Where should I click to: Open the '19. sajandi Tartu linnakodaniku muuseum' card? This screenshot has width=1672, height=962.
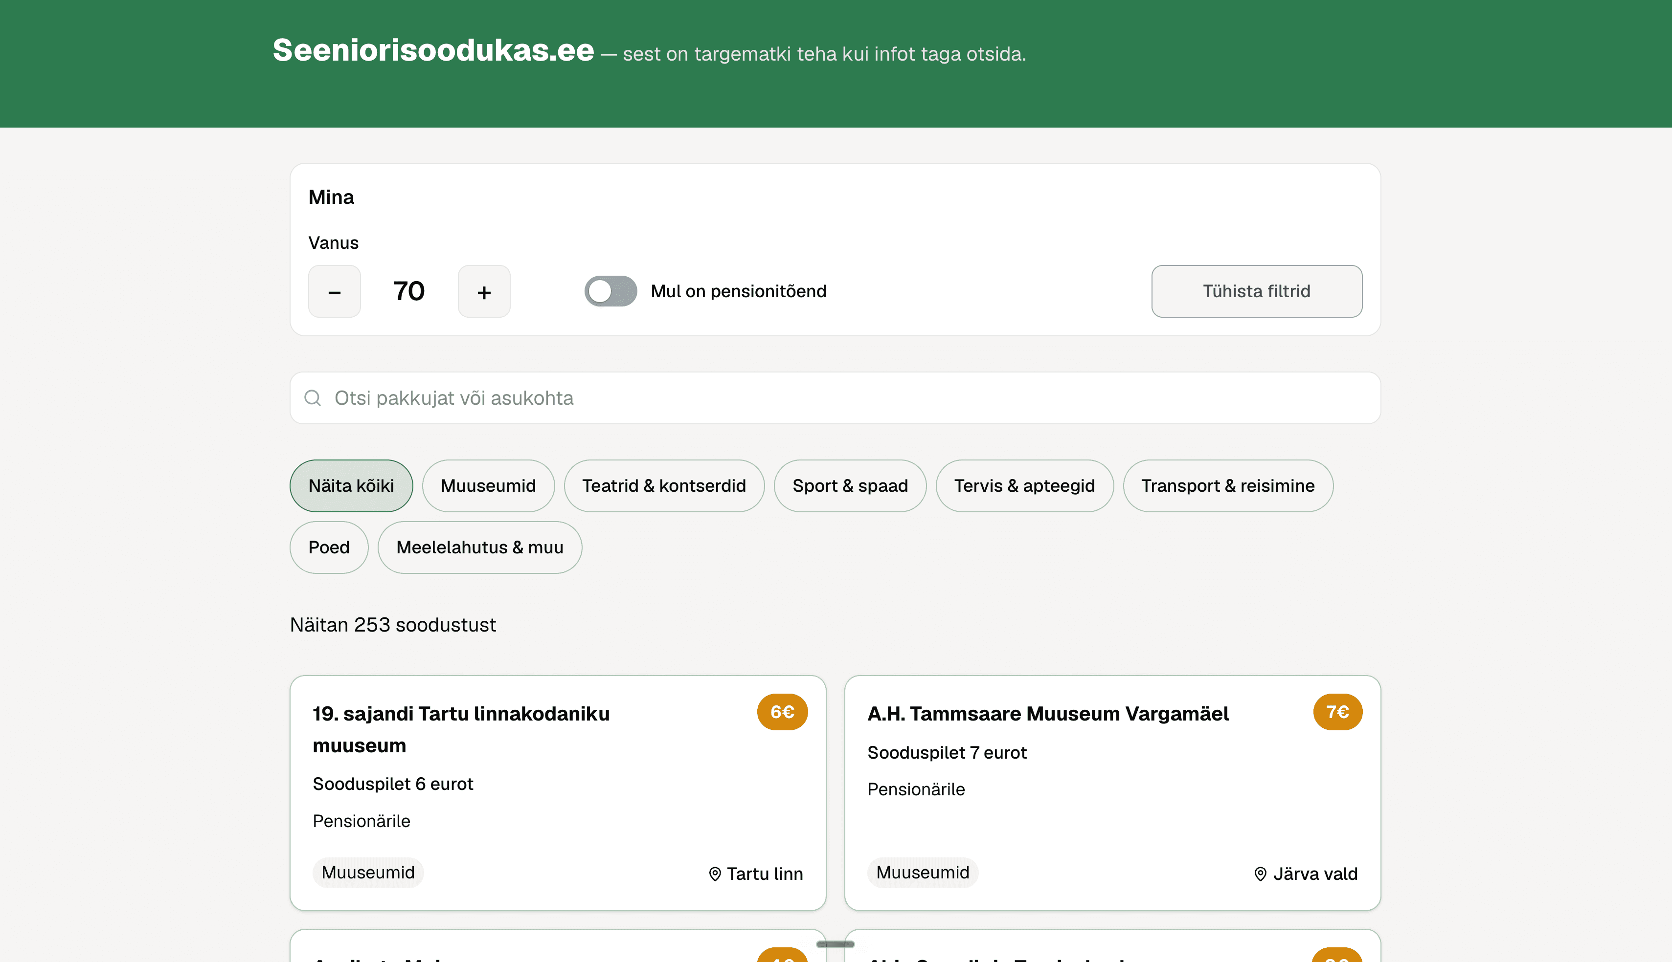tap(558, 793)
